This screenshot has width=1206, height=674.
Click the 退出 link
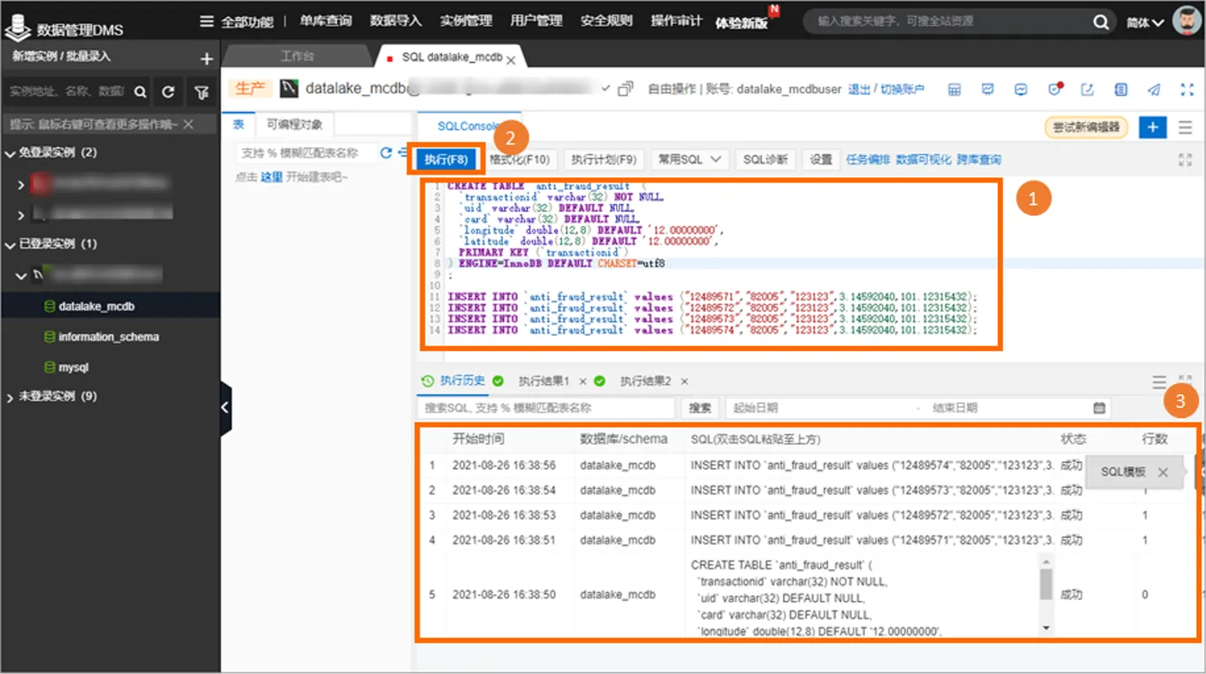tap(859, 90)
